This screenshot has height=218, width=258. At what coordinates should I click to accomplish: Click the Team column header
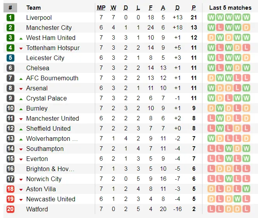click(33, 7)
